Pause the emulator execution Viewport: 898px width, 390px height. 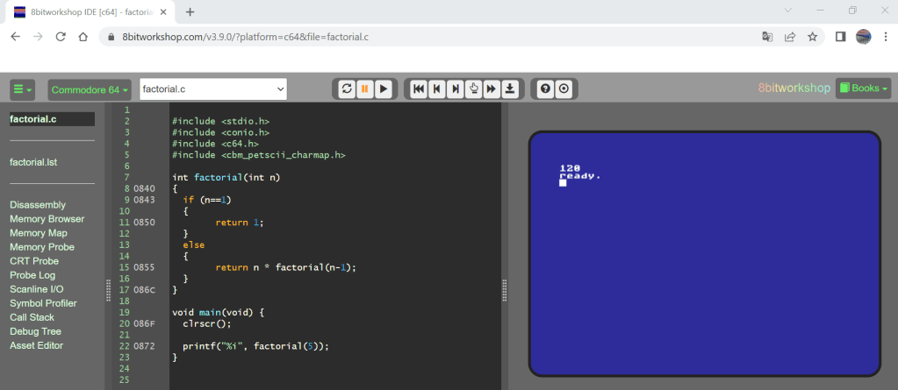pyautogui.click(x=365, y=89)
